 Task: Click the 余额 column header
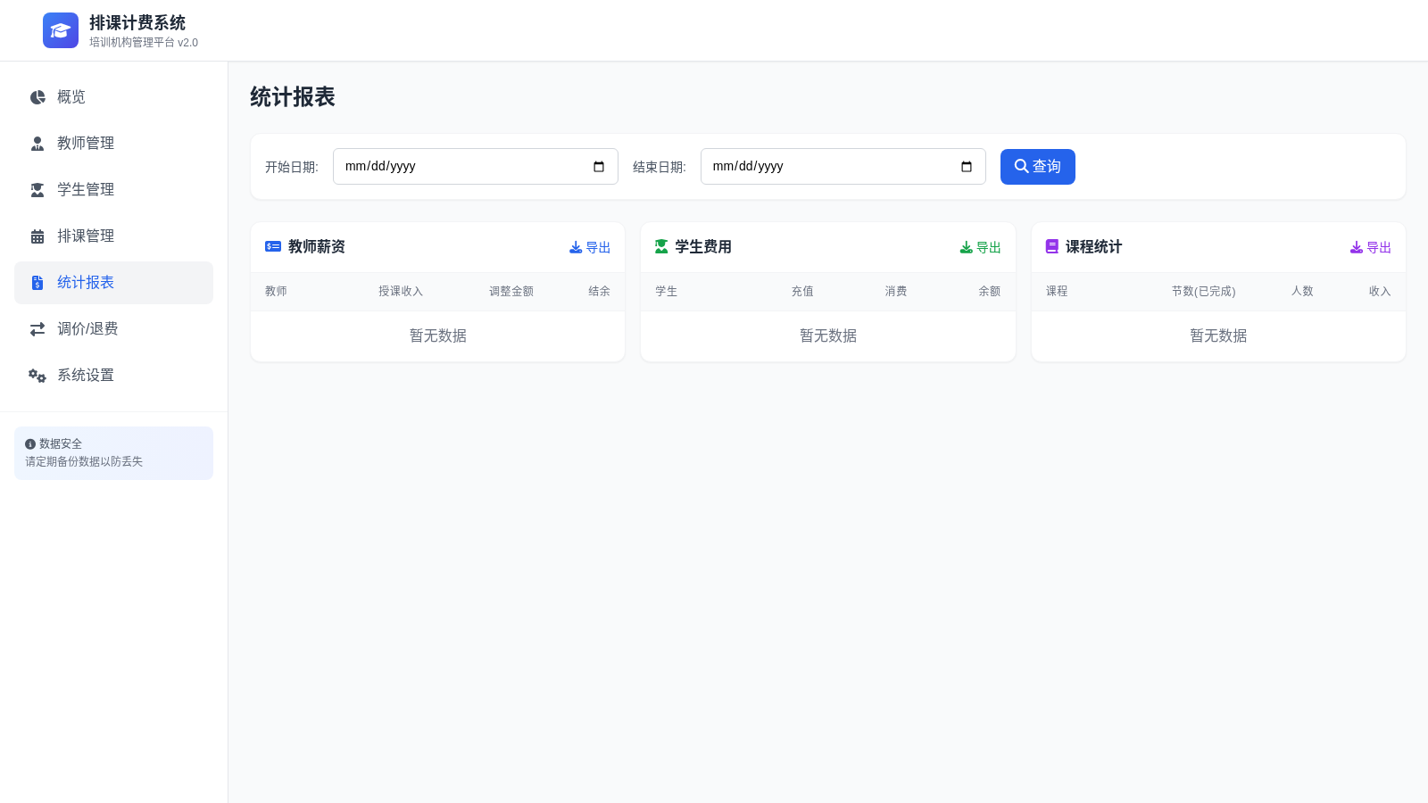[989, 292]
